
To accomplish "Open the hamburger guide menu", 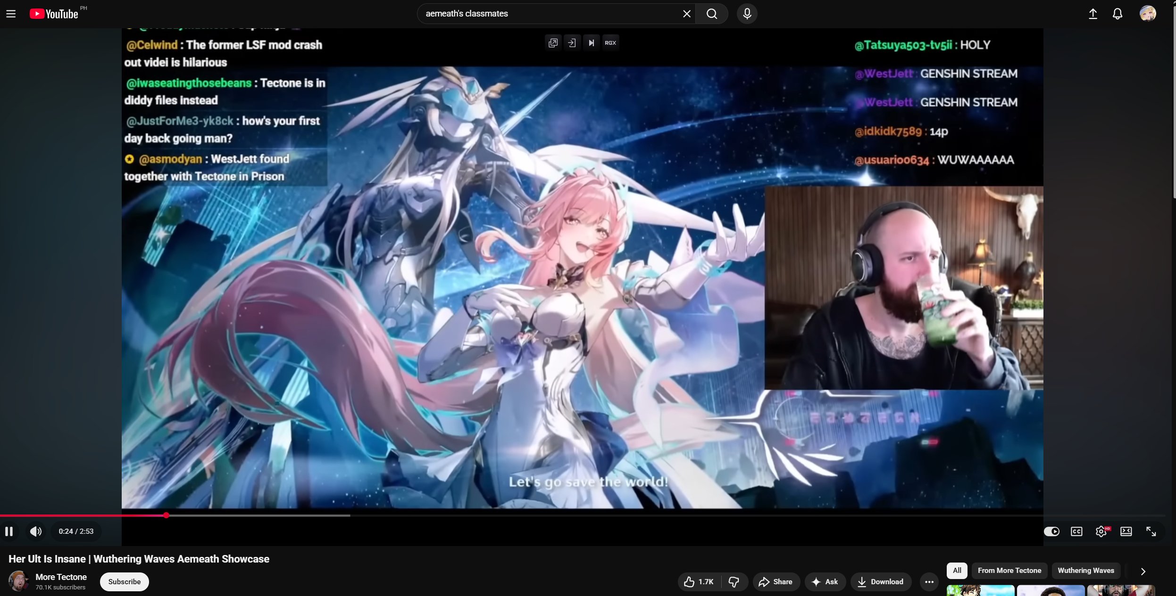I will click(11, 14).
